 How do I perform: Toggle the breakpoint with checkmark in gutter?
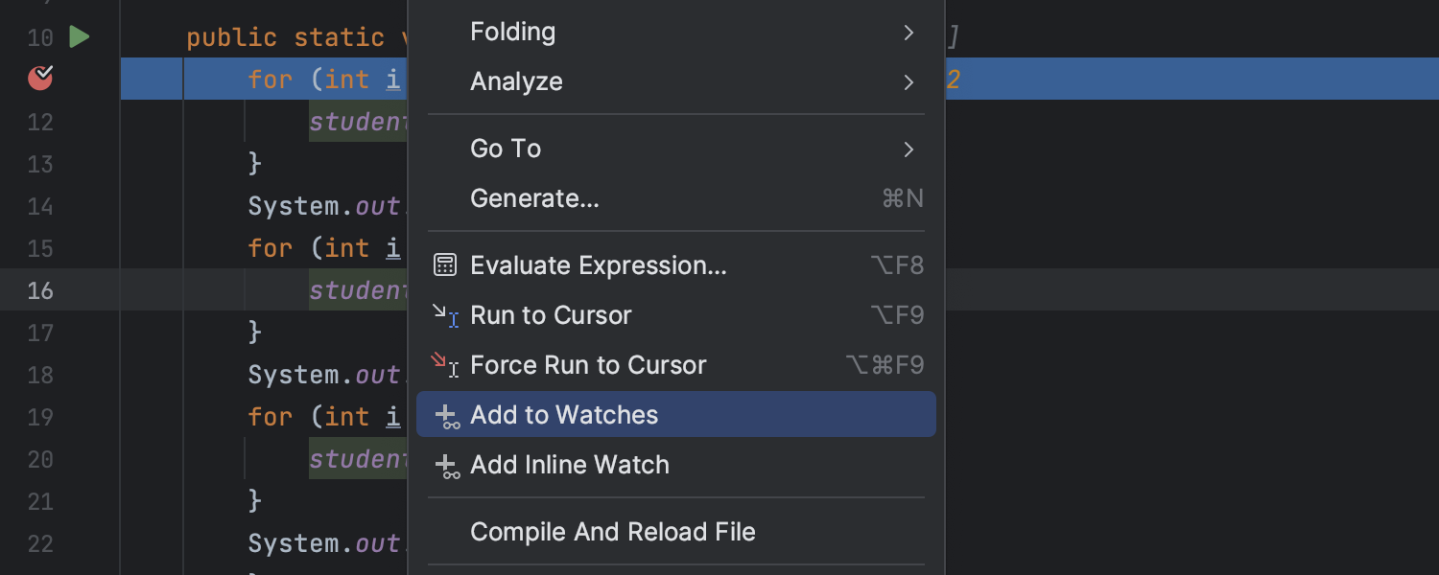(40, 78)
